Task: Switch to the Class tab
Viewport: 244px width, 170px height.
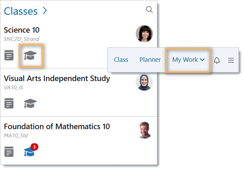Action: click(x=121, y=60)
